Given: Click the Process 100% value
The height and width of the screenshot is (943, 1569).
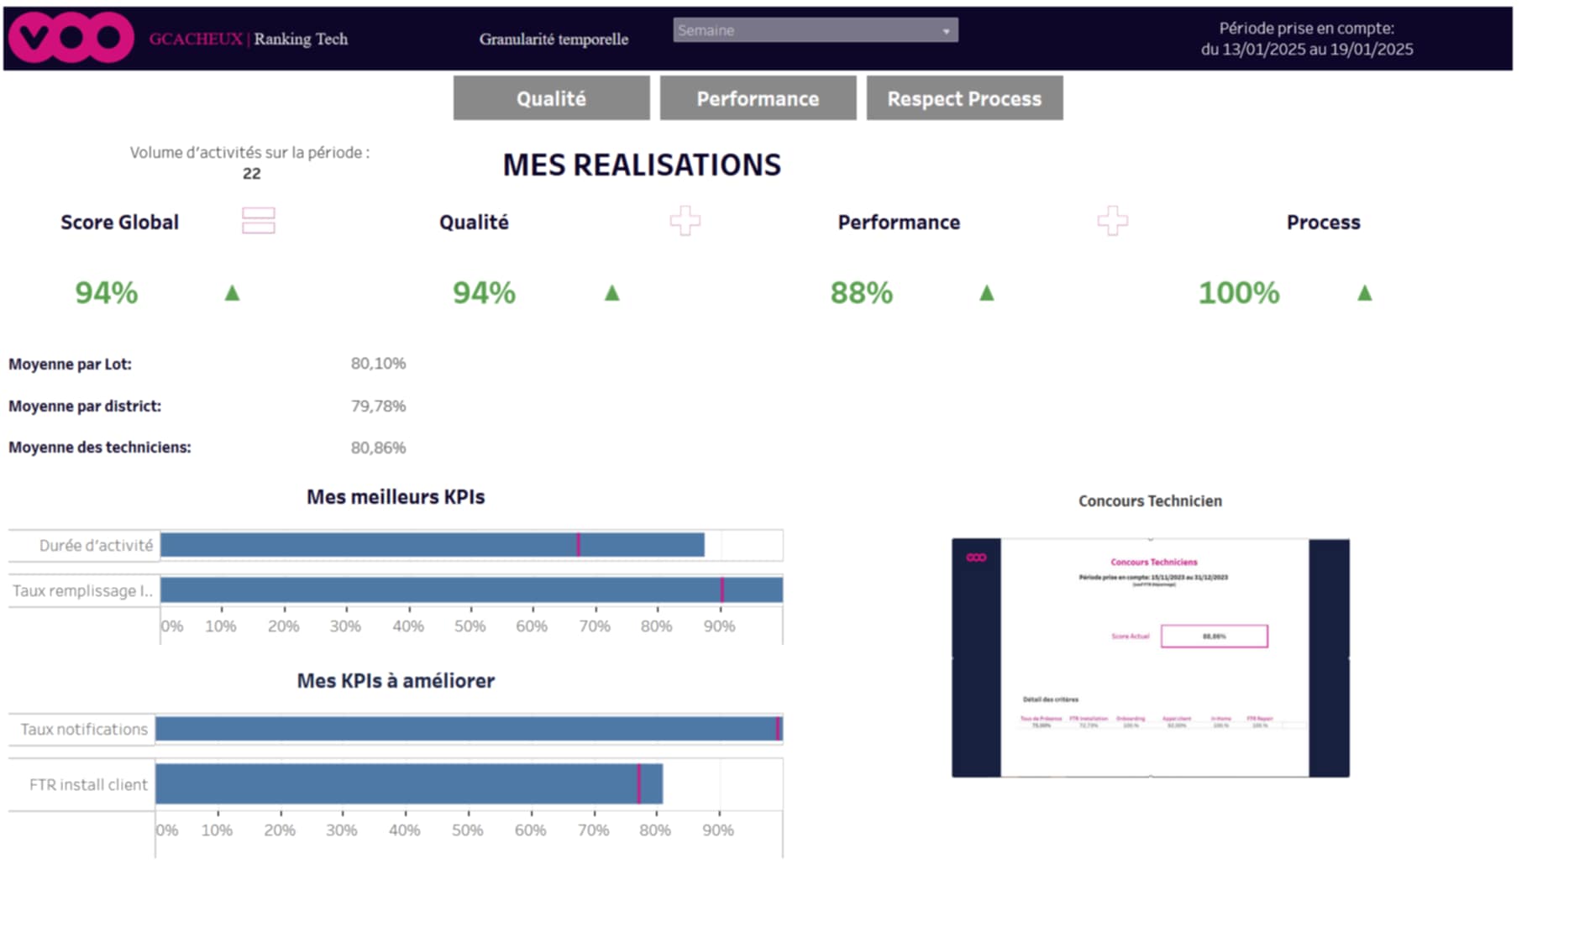Looking at the screenshot, I should [1239, 293].
